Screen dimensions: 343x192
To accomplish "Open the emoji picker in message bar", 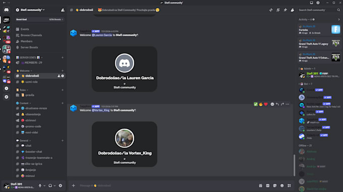I will (x=282, y=185).
